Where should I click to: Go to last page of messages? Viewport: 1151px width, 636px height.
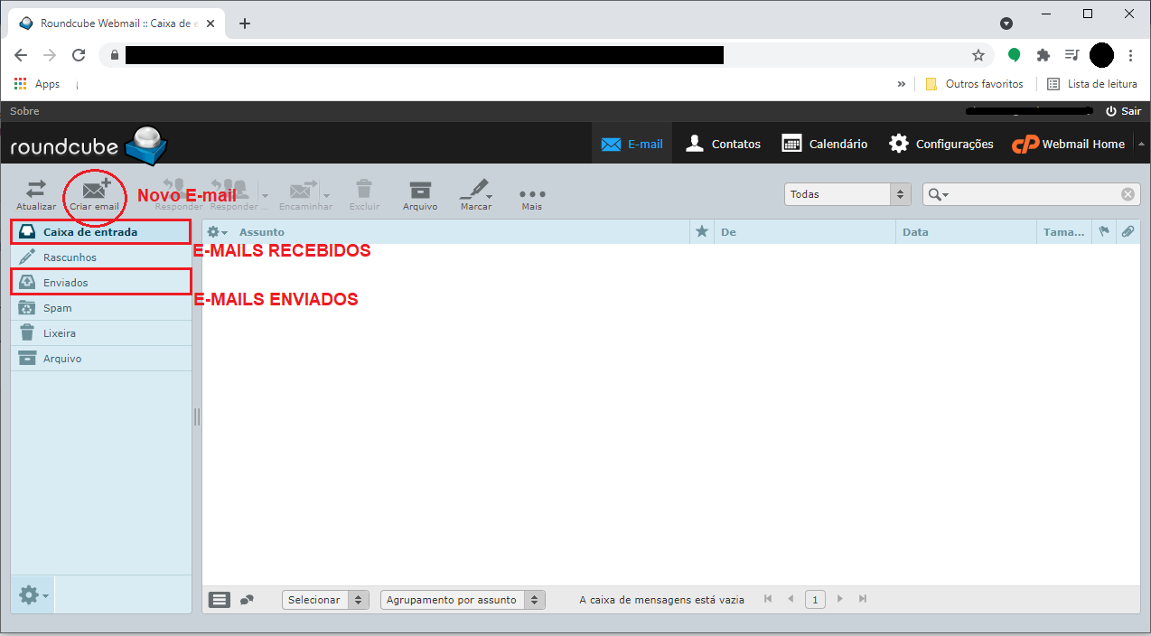tap(863, 599)
